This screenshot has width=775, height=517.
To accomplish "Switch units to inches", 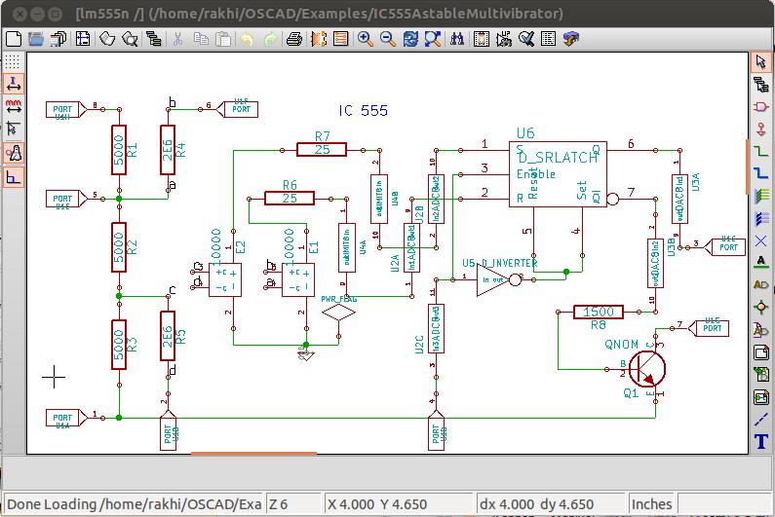I will tap(13, 84).
